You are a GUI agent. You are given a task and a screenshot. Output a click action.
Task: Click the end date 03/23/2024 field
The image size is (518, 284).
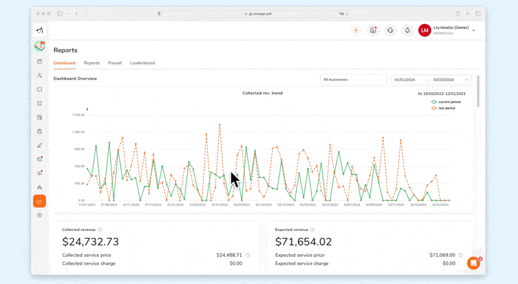[444, 80]
